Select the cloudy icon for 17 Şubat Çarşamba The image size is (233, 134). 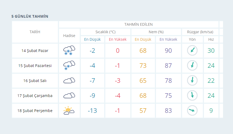tap(69, 95)
